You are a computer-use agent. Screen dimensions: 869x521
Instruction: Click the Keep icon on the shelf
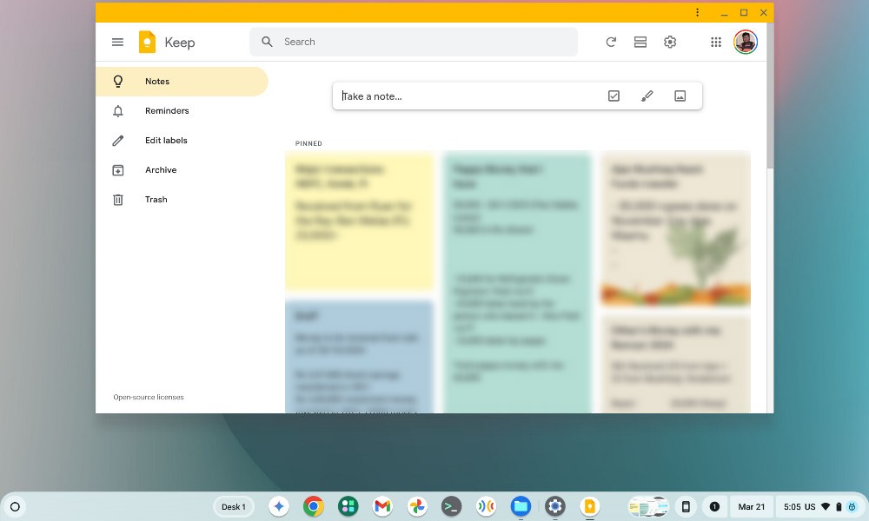pyautogui.click(x=590, y=506)
